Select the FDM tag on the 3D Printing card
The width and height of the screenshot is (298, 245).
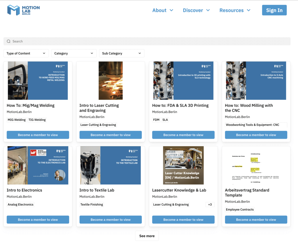[156, 120]
